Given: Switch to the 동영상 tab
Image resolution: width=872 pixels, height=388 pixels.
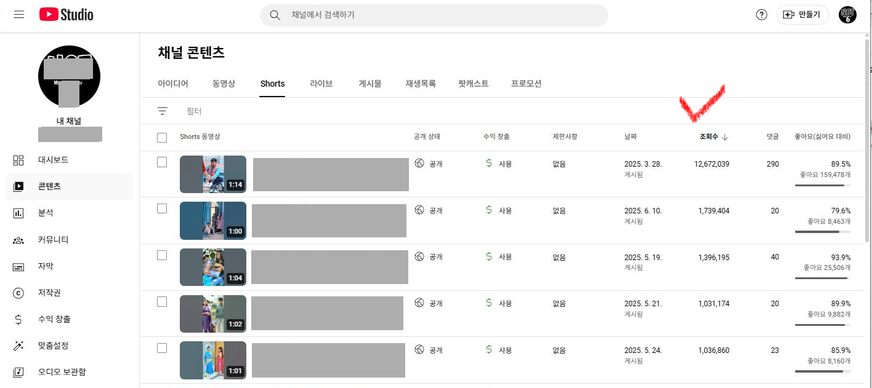Looking at the screenshot, I should click(x=224, y=84).
